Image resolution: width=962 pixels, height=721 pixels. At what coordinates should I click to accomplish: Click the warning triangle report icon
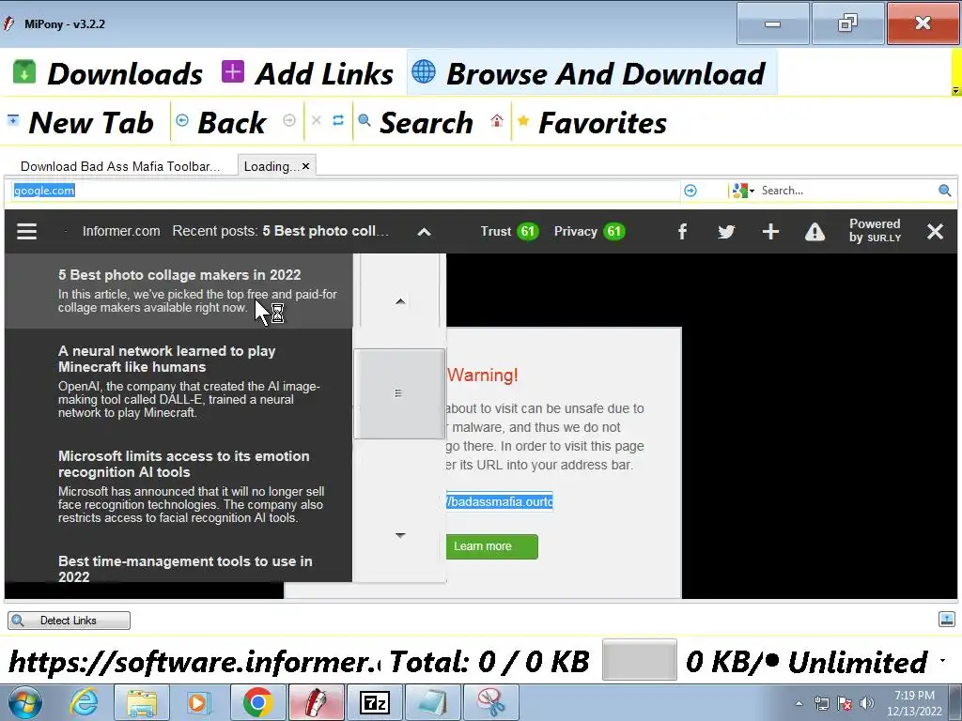pos(815,232)
